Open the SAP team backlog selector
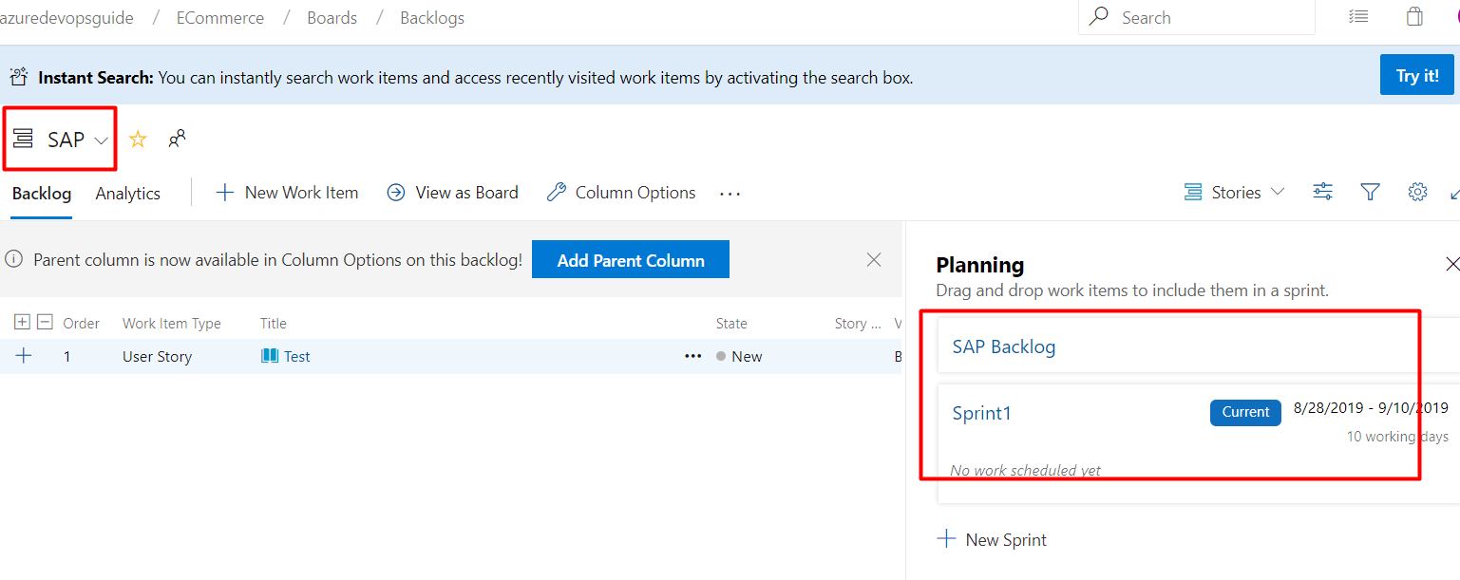The width and height of the screenshot is (1460, 580). click(x=62, y=140)
